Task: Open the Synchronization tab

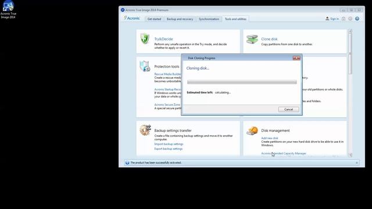Action: coord(209,19)
